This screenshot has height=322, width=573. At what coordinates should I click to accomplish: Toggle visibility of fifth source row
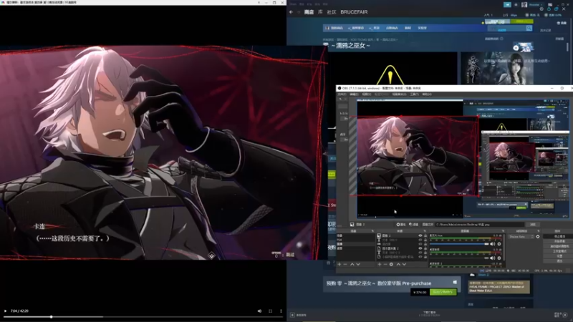pyautogui.click(x=420, y=253)
